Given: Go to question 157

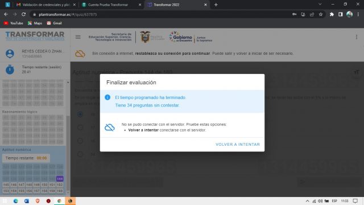Looking at the screenshot, I should [x=36, y=191].
